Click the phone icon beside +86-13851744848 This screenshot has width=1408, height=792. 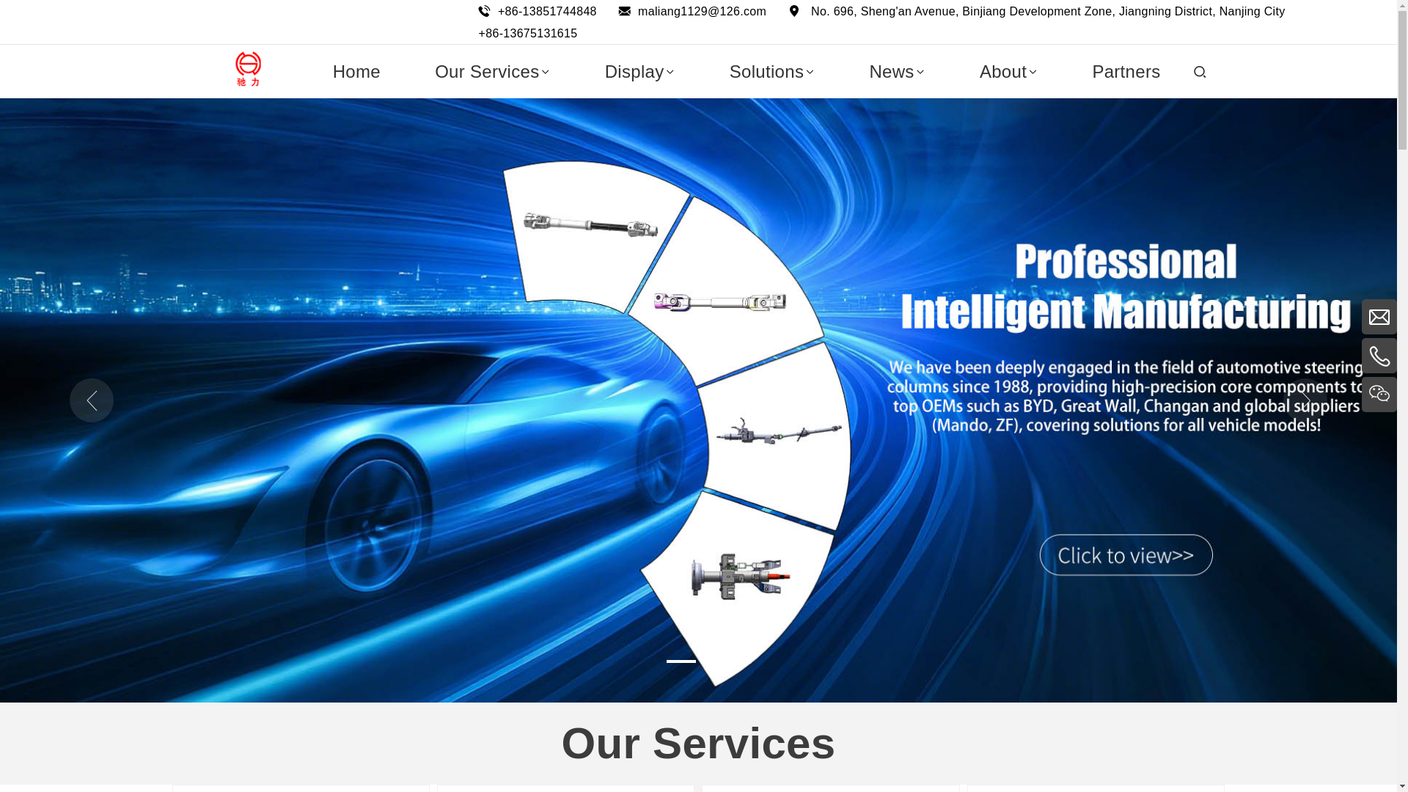(484, 11)
